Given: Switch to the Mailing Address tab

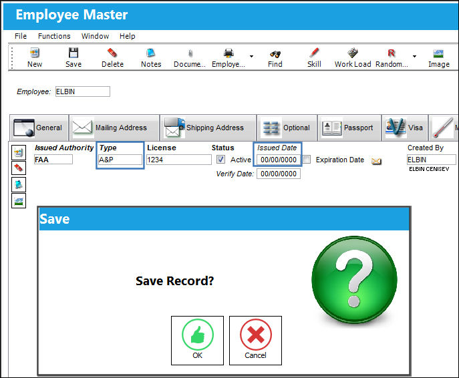Looking at the screenshot, I should tap(114, 128).
